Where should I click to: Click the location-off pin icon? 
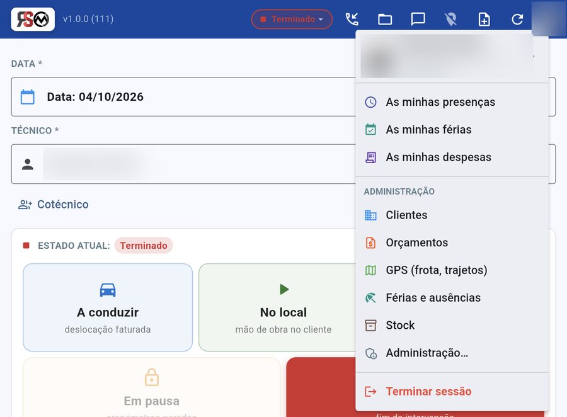(x=451, y=19)
